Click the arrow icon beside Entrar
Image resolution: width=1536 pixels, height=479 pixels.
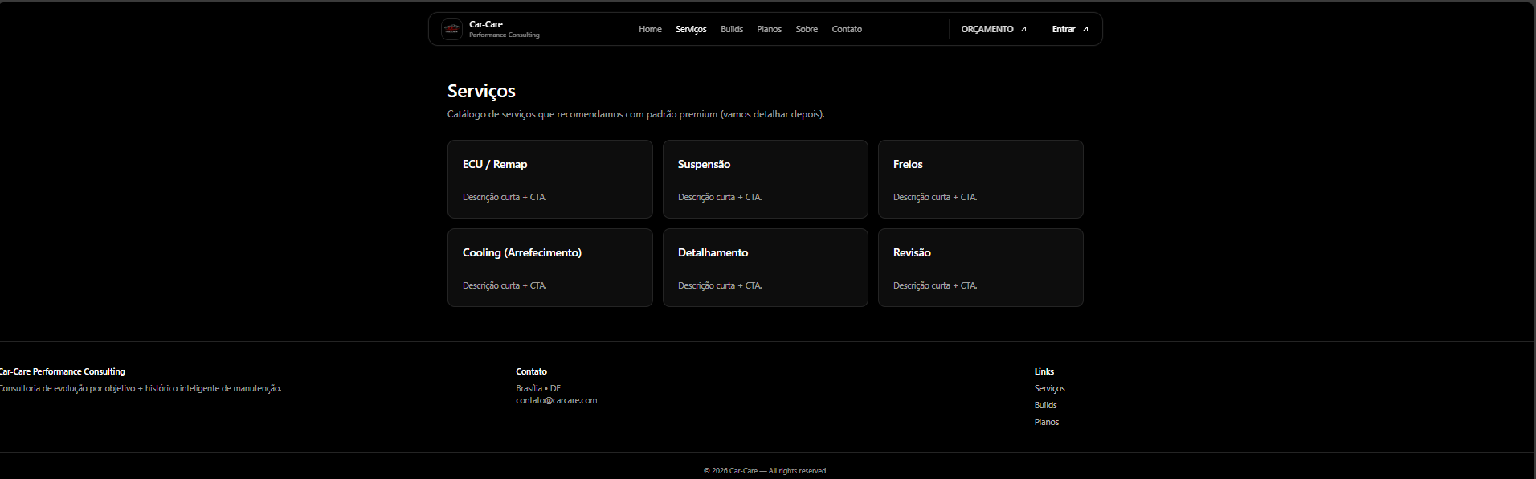1085,29
